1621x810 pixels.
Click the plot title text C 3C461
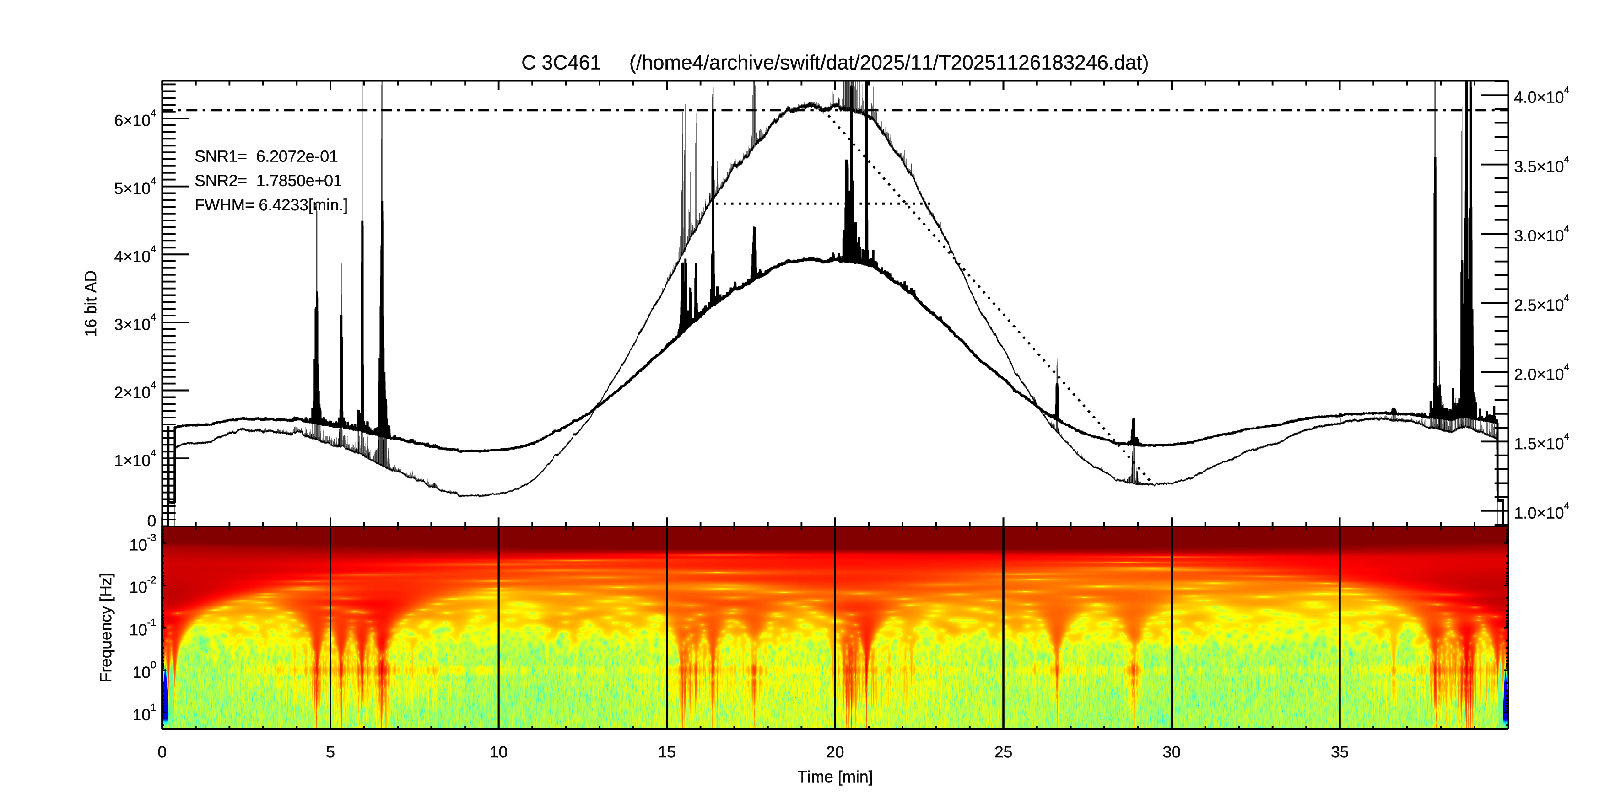tap(561, 63)
